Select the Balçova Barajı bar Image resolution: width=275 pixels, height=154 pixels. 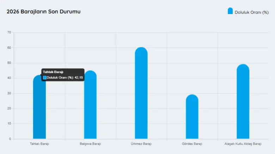(x=90, y=105)
